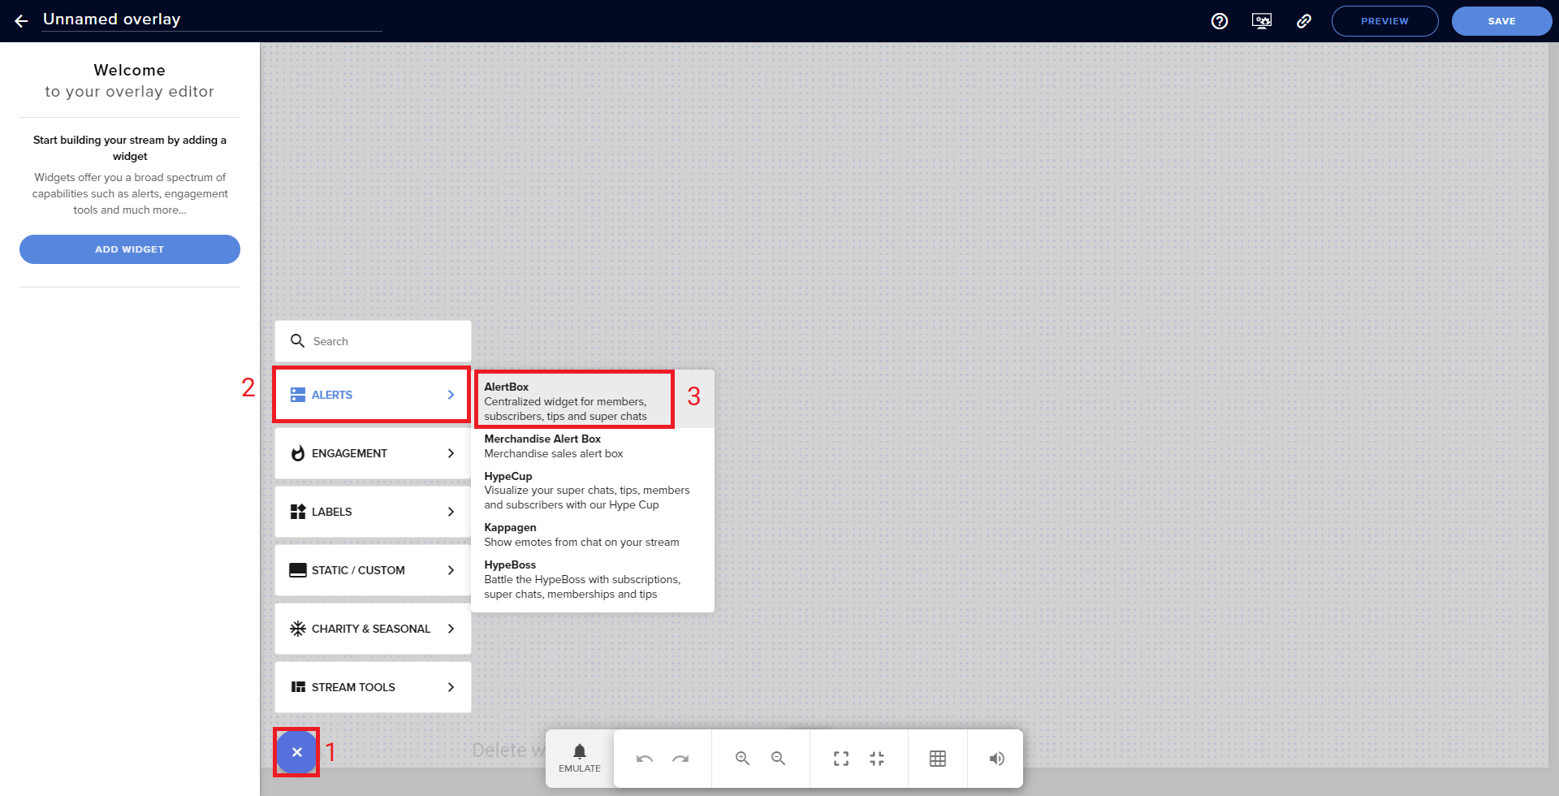
Task: Click the ADD WIDGET button
Action: (x=130, y=249)
